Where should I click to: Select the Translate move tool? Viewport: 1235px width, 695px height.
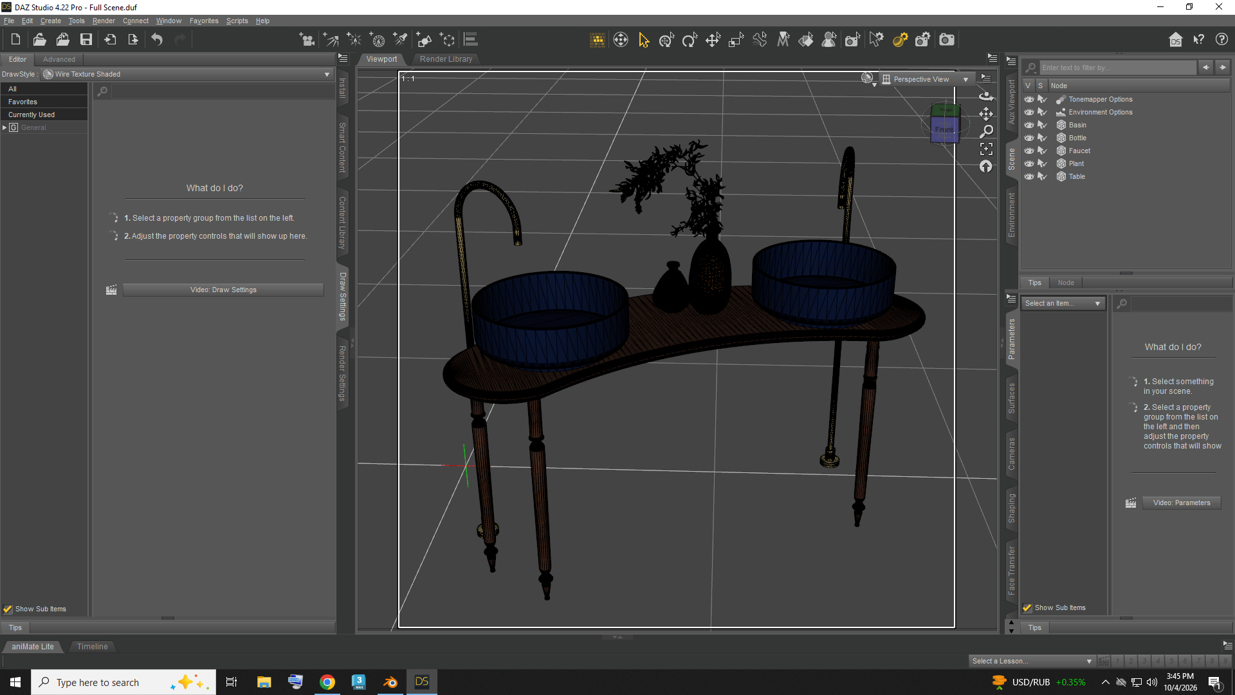click(713, 40)
